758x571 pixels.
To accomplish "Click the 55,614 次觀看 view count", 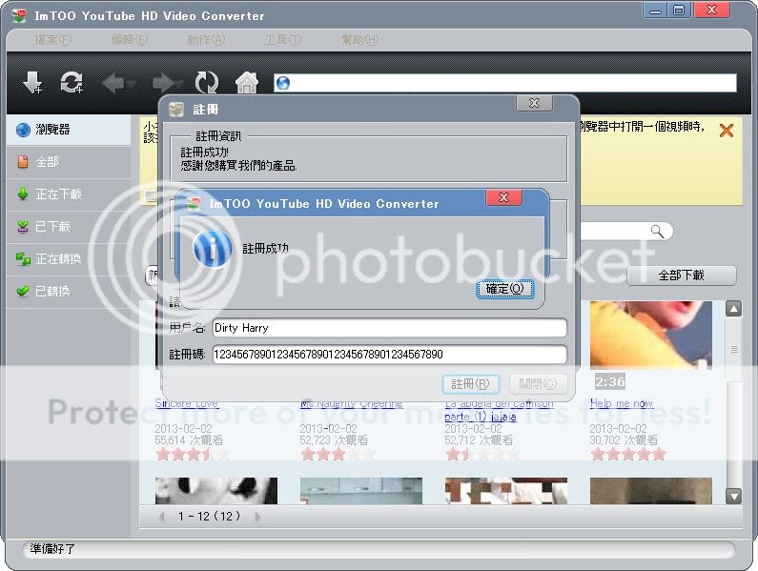I will point(189,440).
